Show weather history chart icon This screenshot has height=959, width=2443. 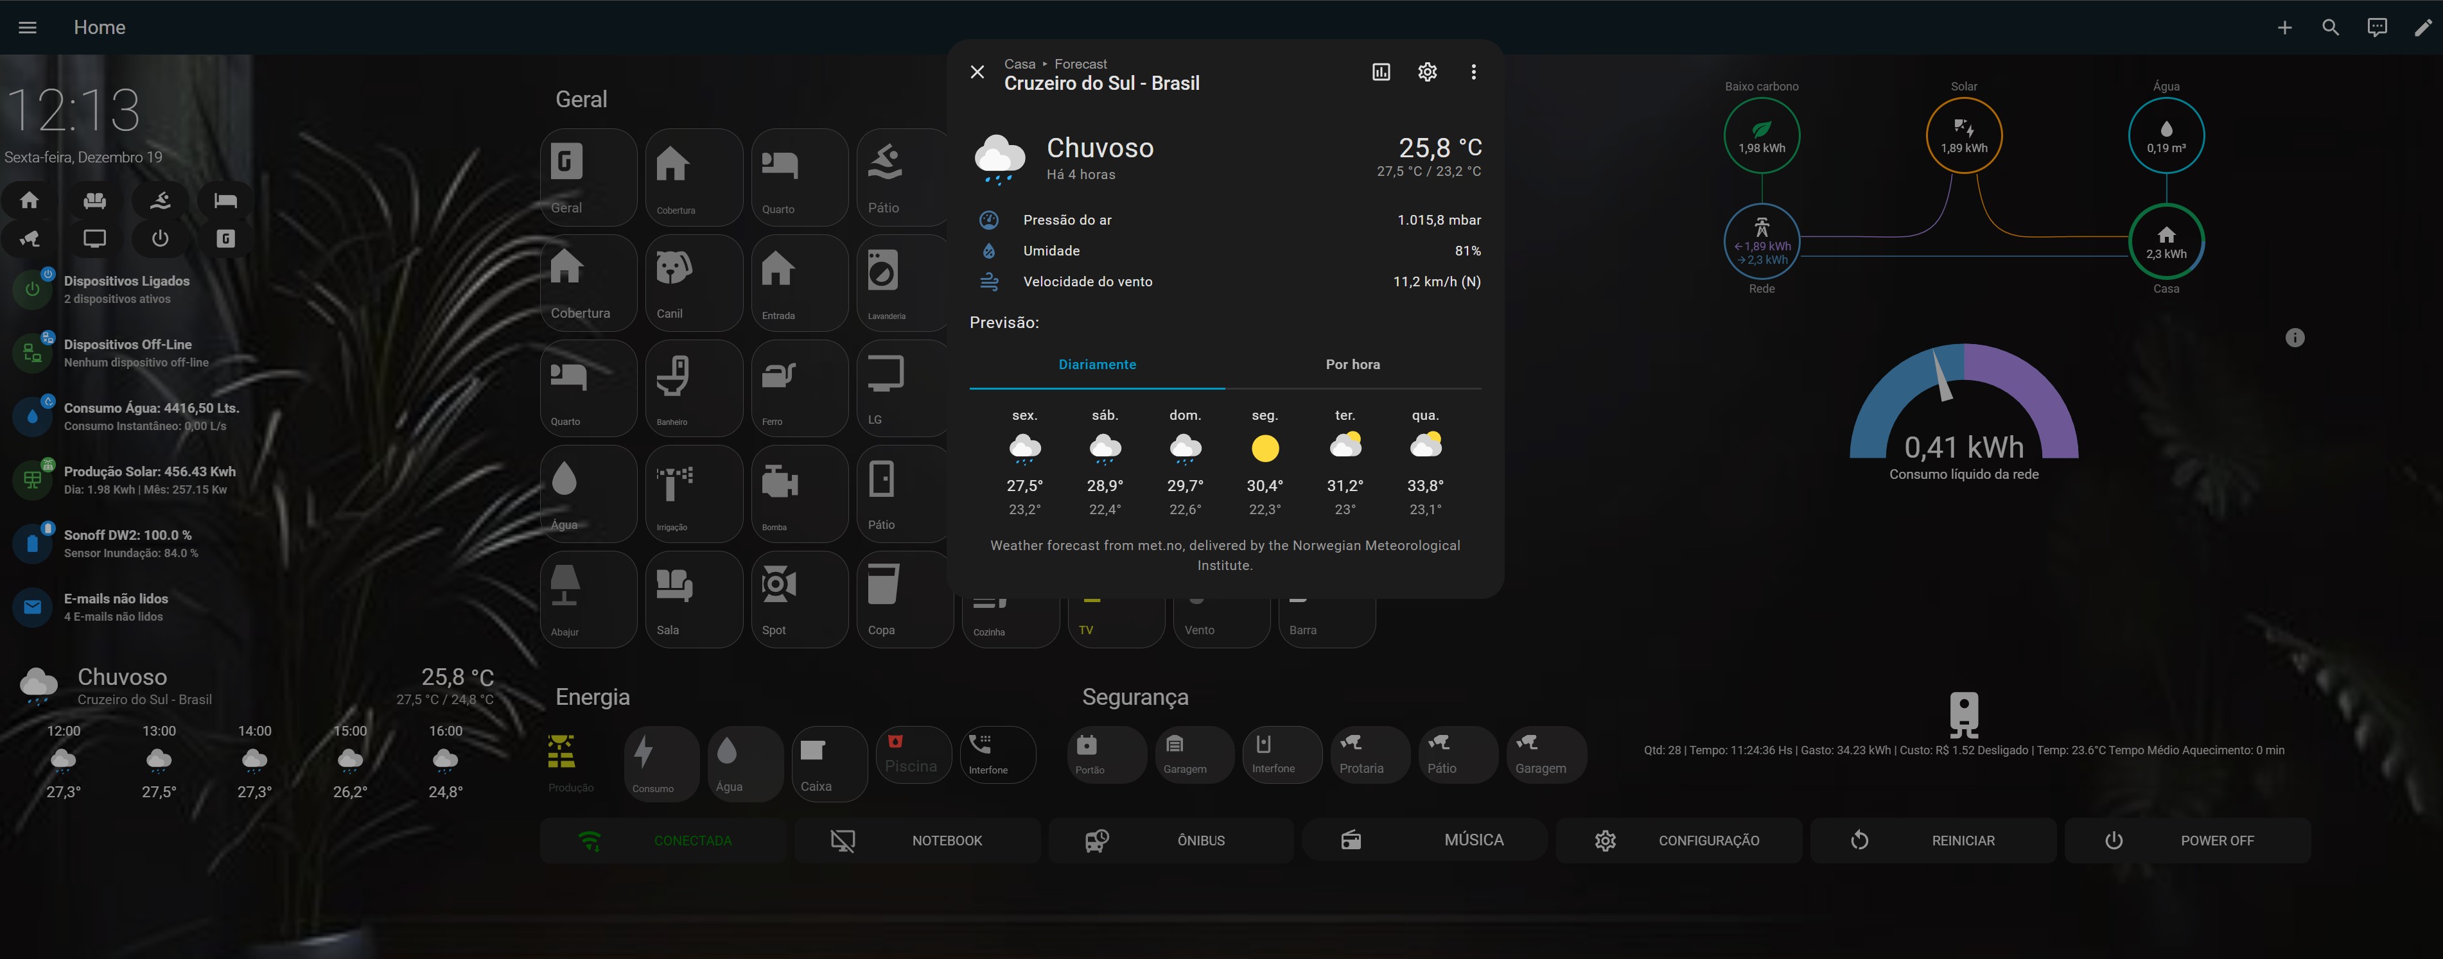pos(1381,72)
